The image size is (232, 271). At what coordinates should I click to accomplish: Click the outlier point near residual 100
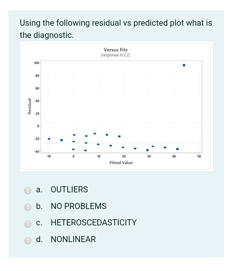click(x=184, y=65)
